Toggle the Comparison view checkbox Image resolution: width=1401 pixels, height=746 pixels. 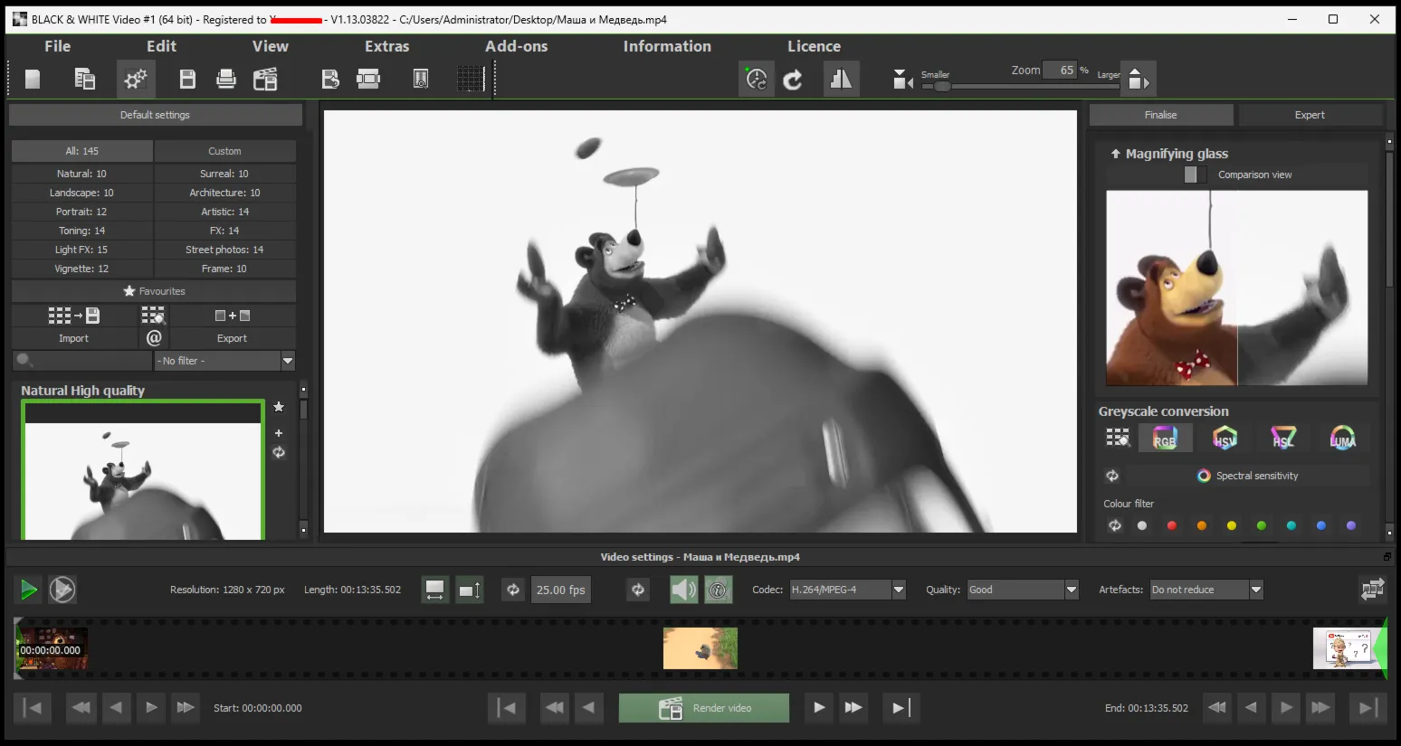tap(1196, 175)
